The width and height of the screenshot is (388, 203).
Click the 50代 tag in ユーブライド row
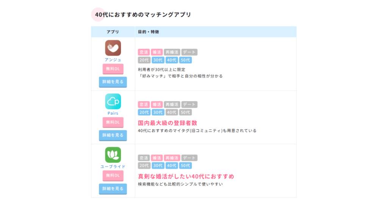185,166
